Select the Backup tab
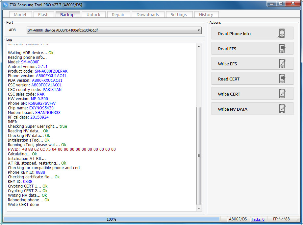Screen dimensions: 303x225 tap(67, 14)
